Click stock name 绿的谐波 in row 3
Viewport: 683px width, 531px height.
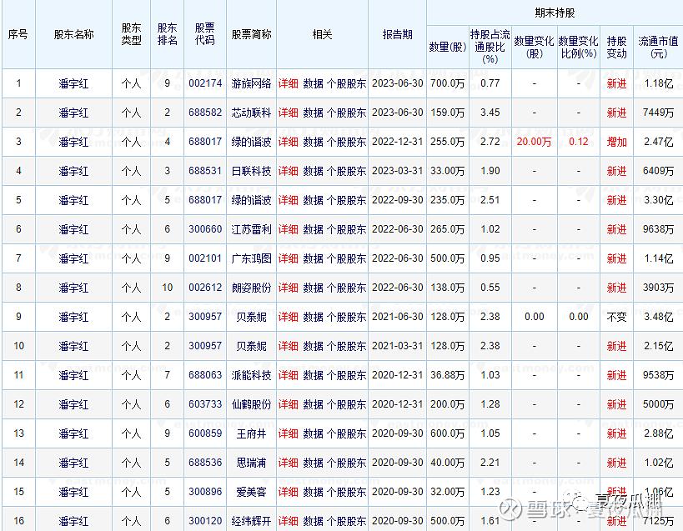251,142
